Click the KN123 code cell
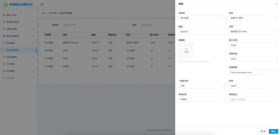 (x=95, y=66)
